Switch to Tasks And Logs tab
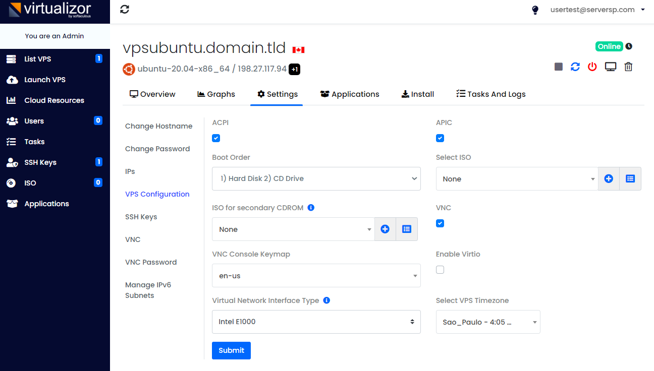The image size is (654, 371). point(491,94)
